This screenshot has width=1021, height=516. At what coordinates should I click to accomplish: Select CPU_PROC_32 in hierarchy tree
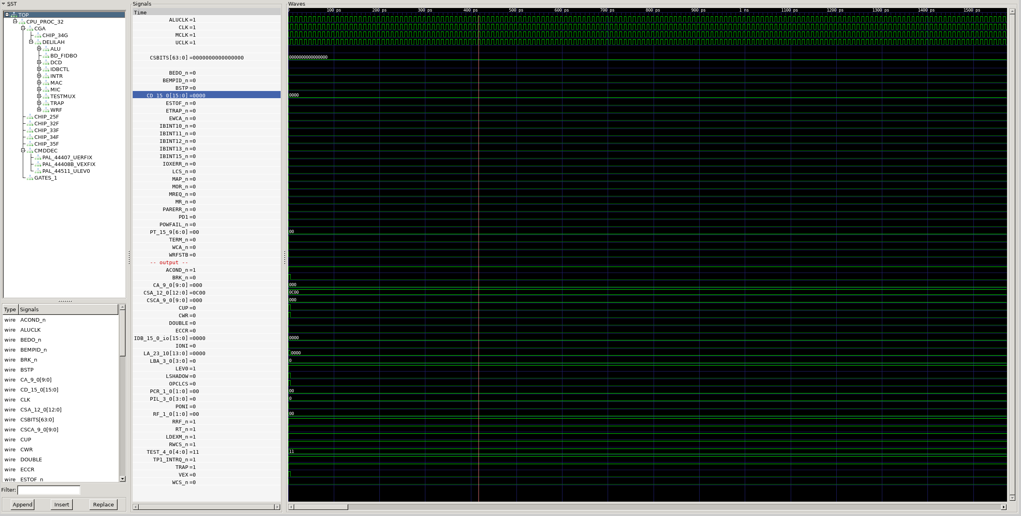(x=45, y=22)
